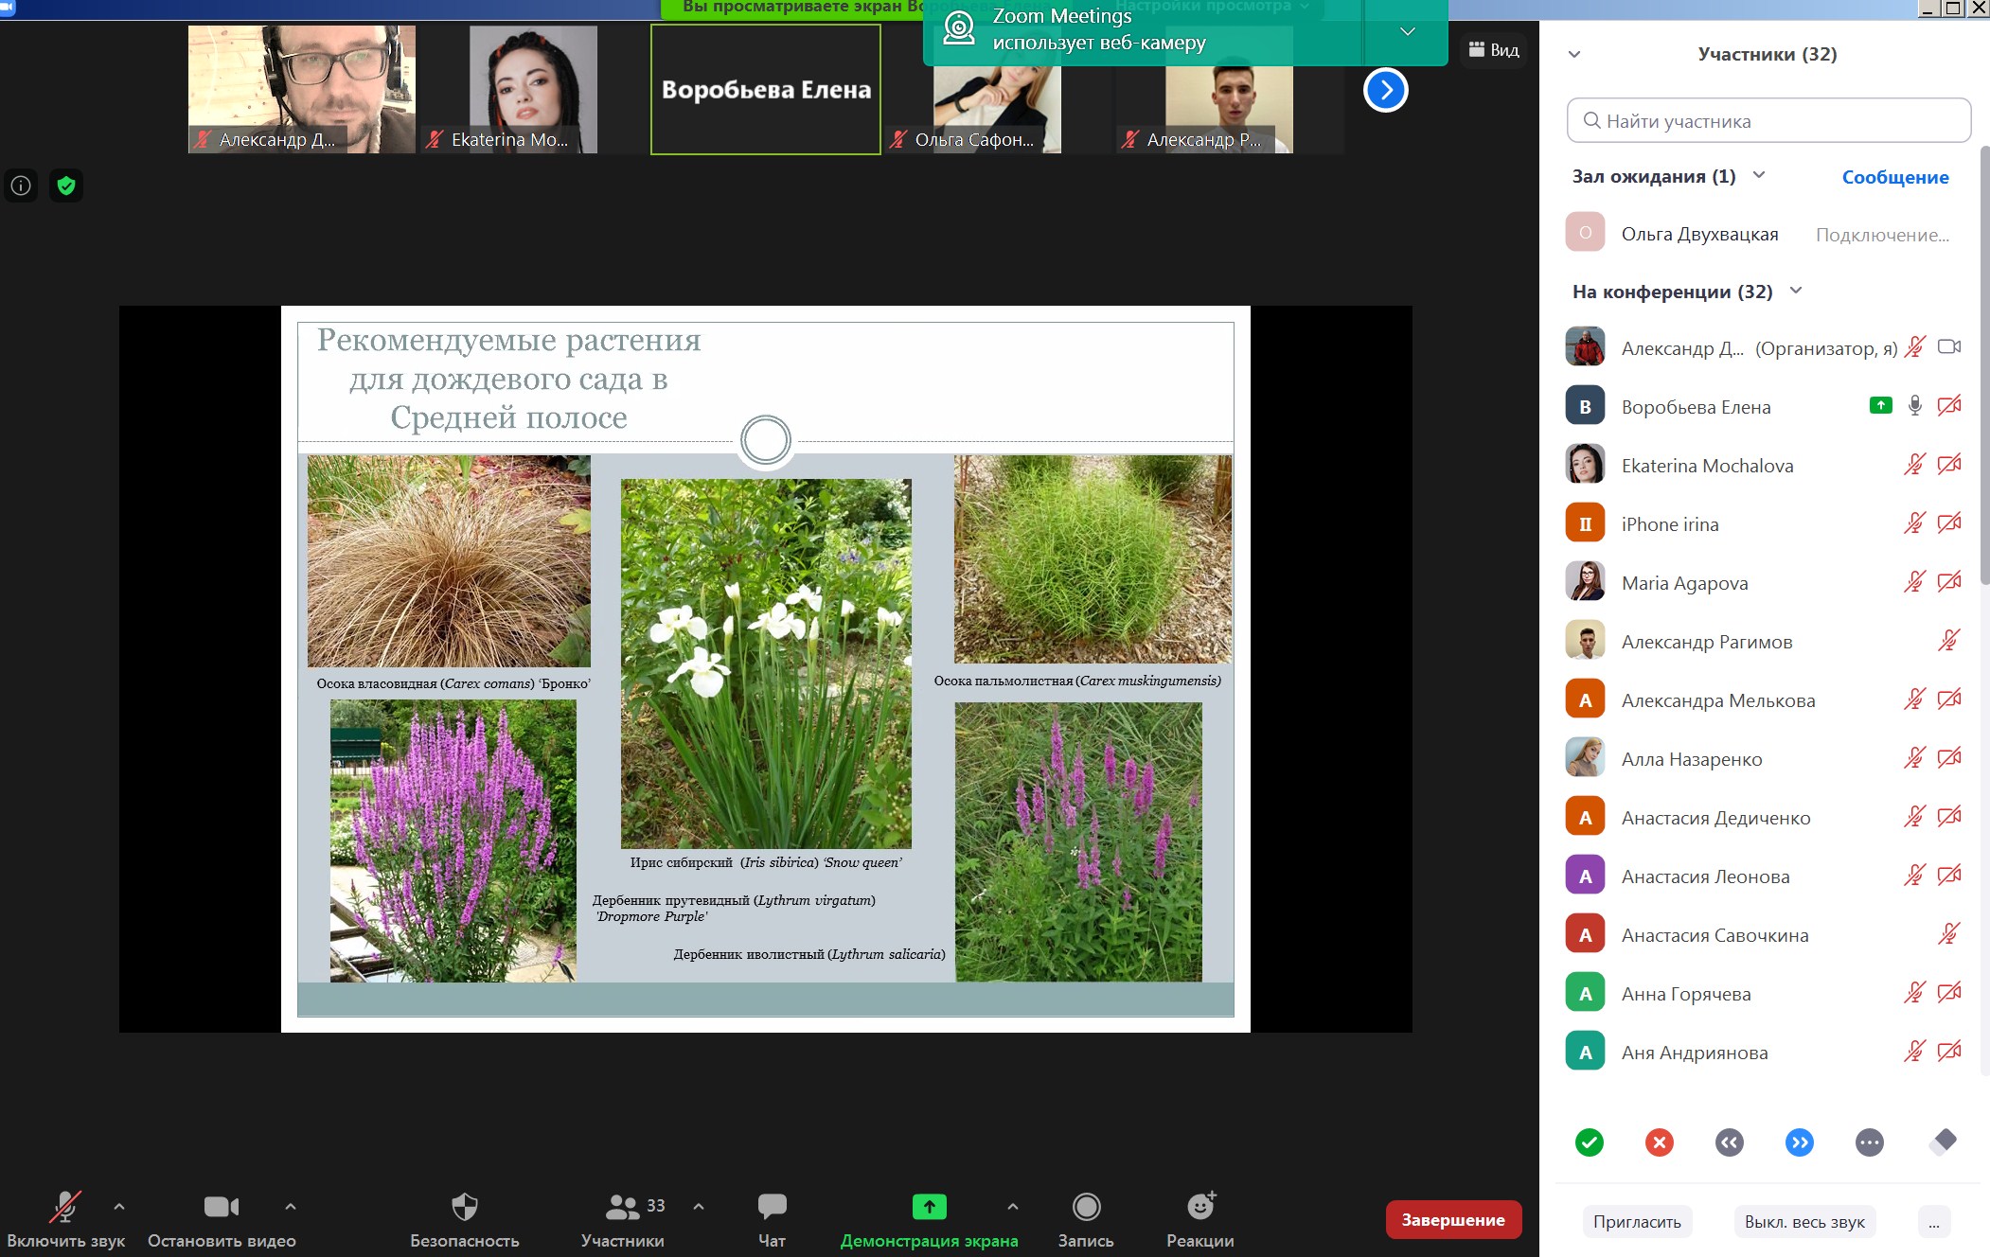This screenshot has height=1257, width=1990.
Task: Click the green encryption shield icon
Action: coord(66,186)
